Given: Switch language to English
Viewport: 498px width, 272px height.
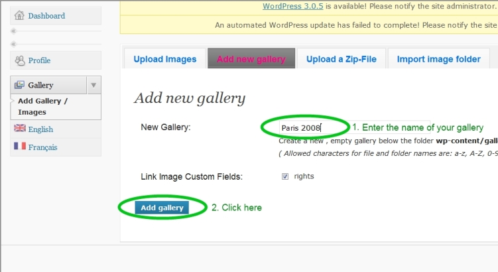Looking at the screenshot, I should click(40, 129).
